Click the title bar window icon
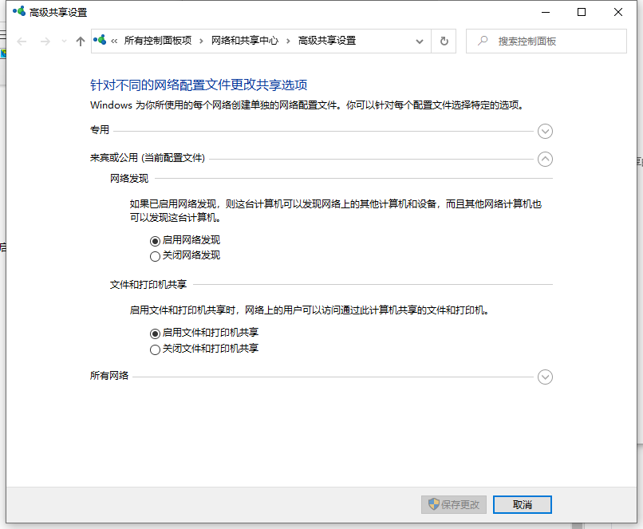 [18, 12]
